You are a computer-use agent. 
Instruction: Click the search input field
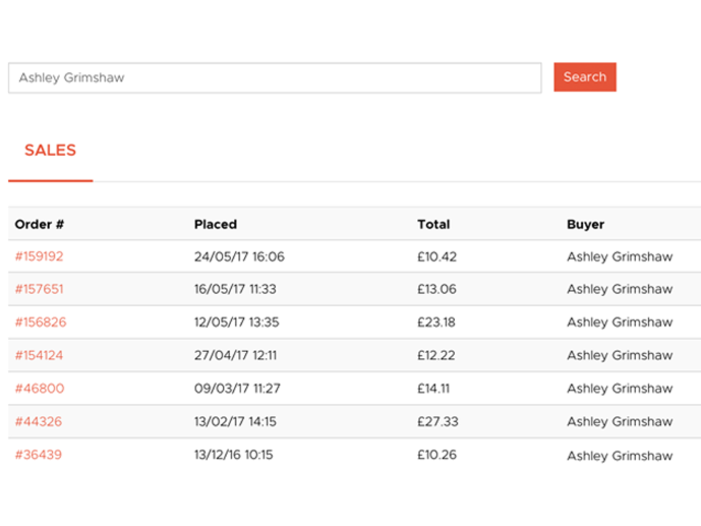[x=275, y=78]
